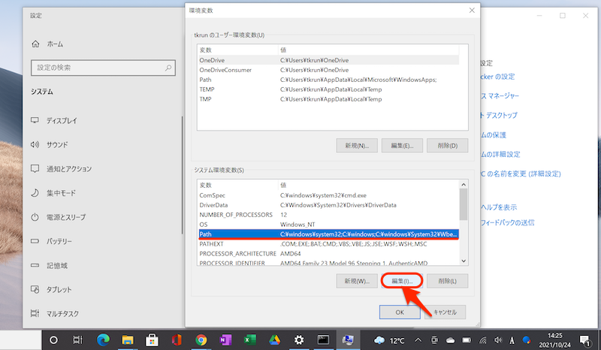Select the OneDrive user variable row
Viewport: 601px width, 350px height.
[328, 59]
